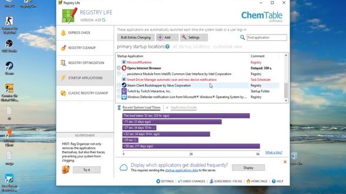This screenshot has width=346, height=194.
Task: Click the Add button
Action: tap(167, 38)
